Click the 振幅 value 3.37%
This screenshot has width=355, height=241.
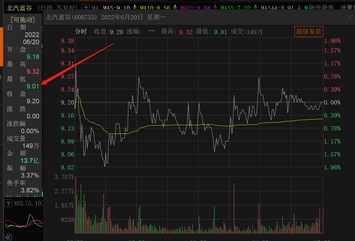(x=30, y=175)
